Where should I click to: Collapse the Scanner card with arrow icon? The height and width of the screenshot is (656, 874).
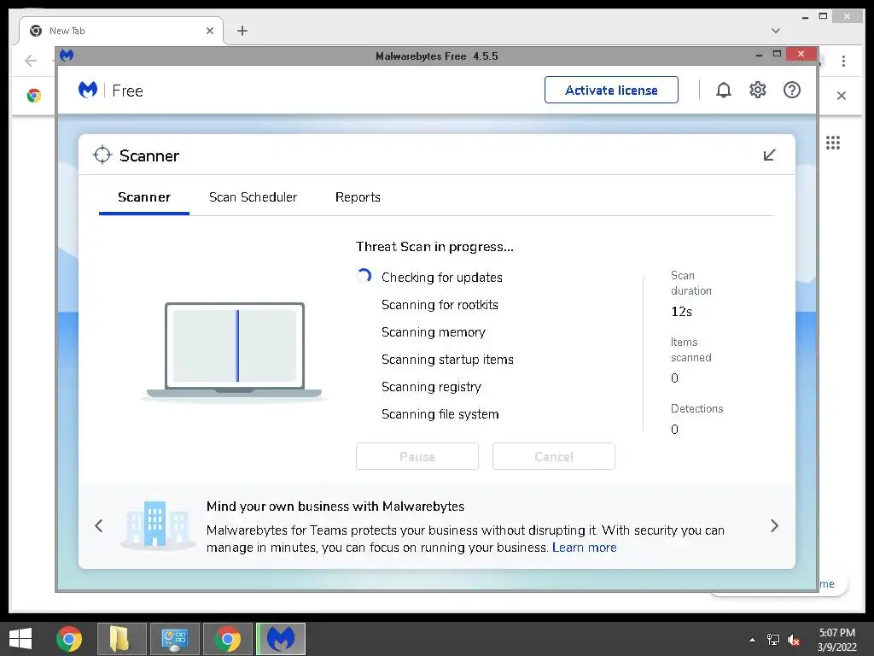(769, 155)
